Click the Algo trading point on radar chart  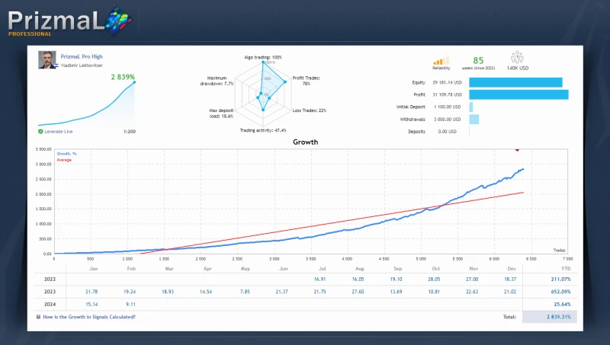coord(263,63)
